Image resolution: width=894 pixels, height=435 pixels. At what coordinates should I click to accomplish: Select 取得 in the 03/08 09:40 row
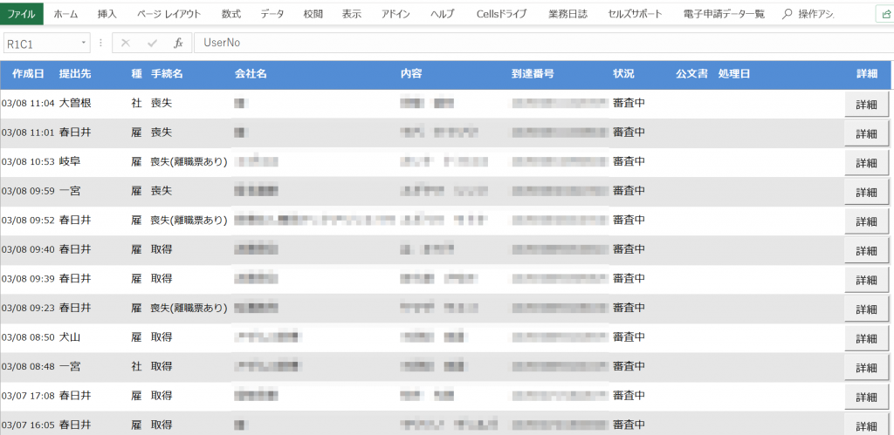coord(162,249)
